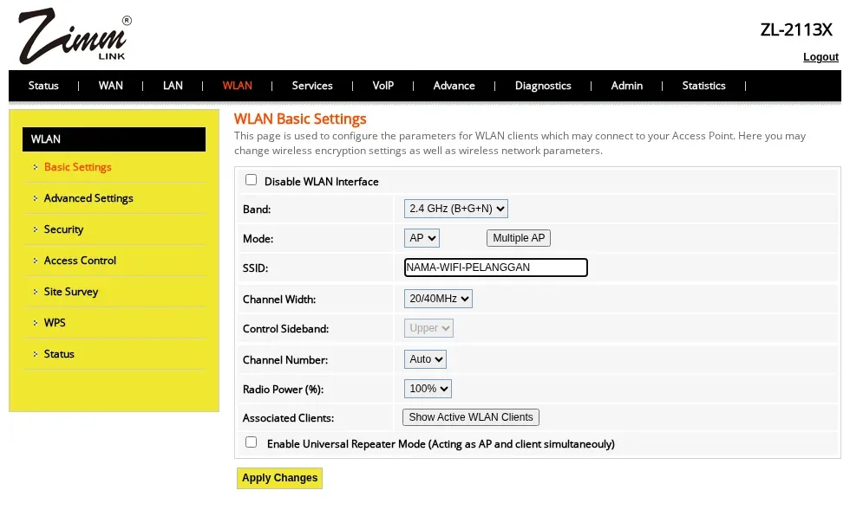Open the Channel Number Auto dropdown

(x=425, y=359)
